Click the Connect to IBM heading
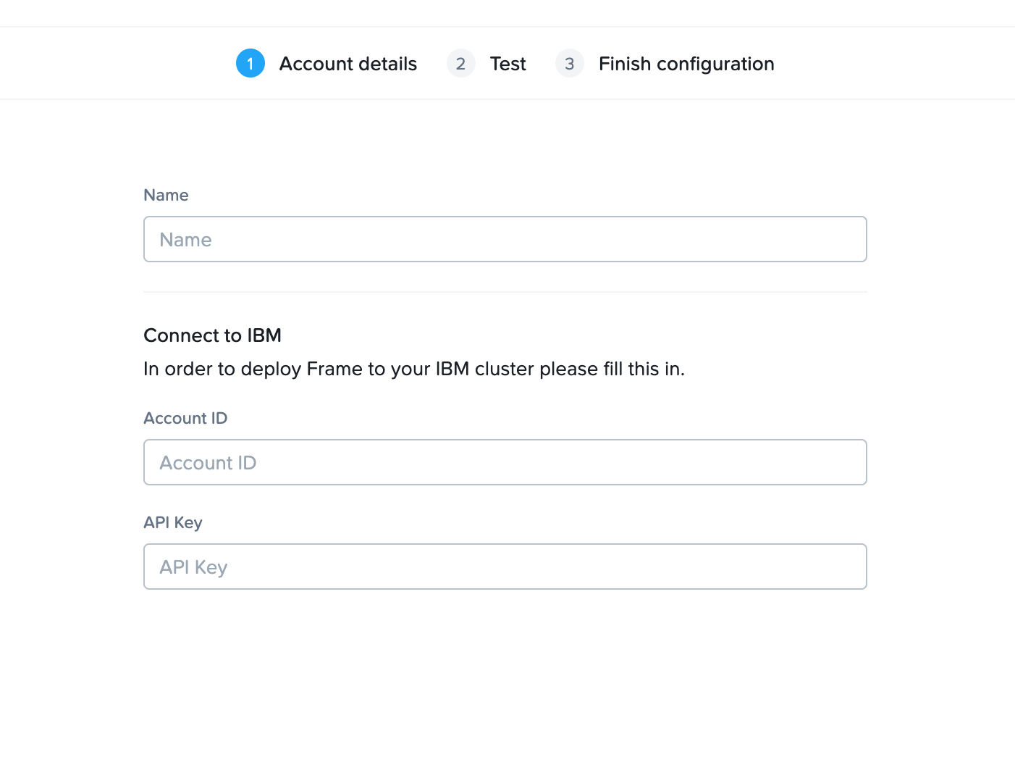The height and width of the screenshot is (765, 1015). pos(212,335)
